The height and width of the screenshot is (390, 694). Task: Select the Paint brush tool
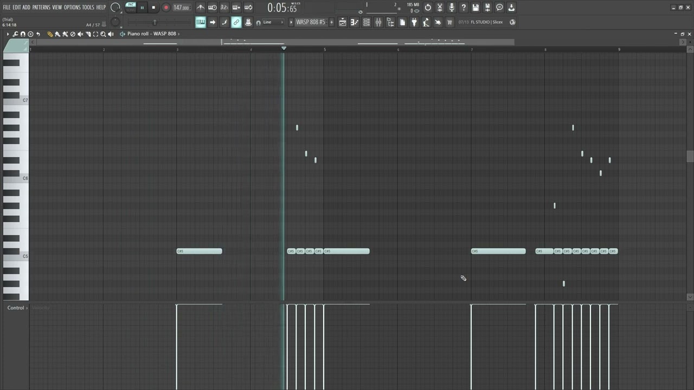coord(57,34)
